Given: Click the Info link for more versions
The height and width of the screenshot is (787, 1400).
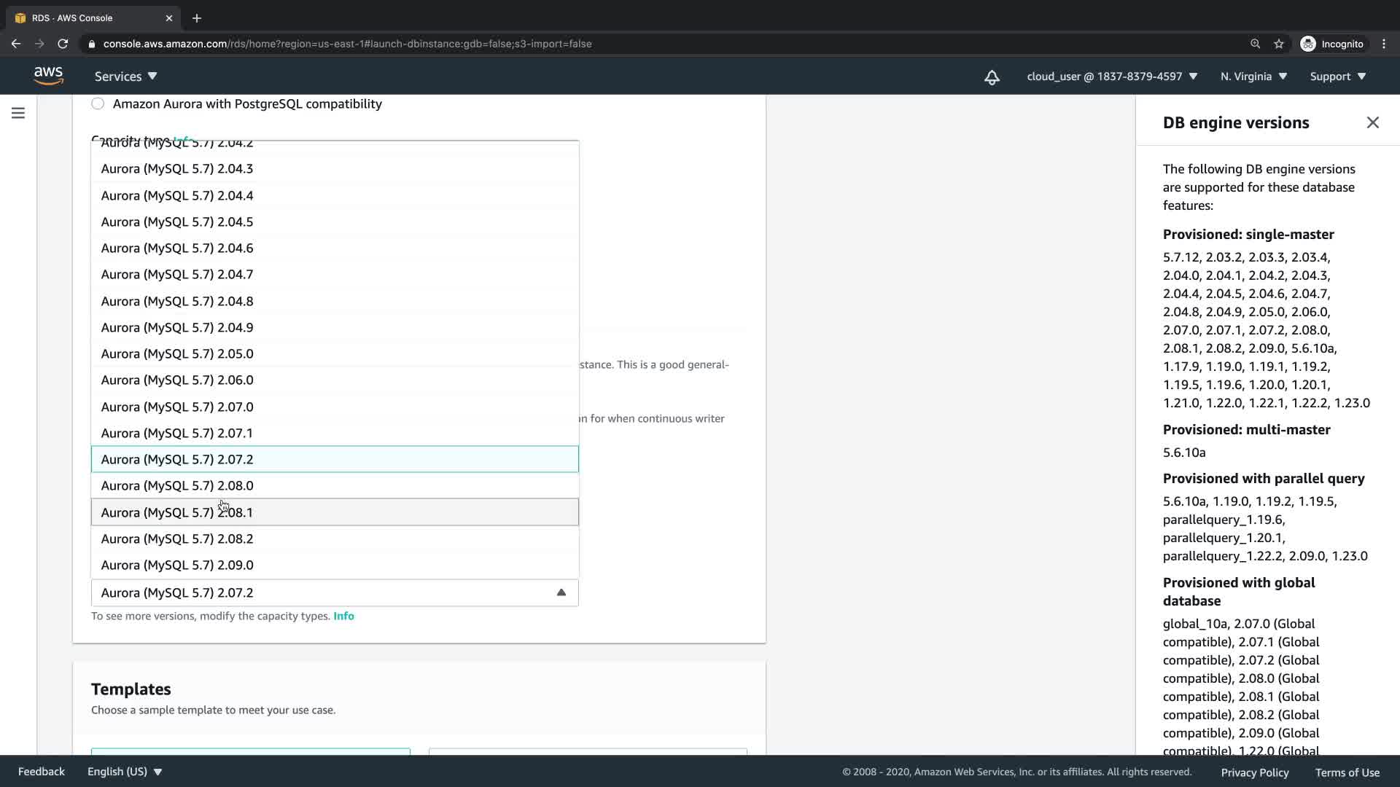Looking at the screenshot, I should (343, 616).
